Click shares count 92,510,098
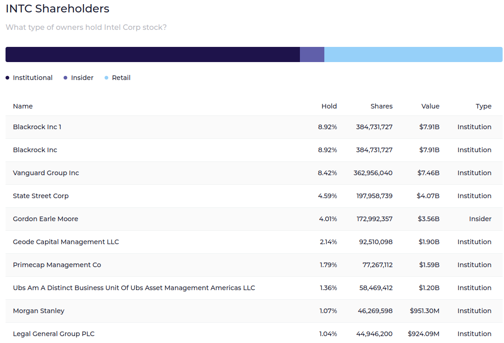504x343 pixels. pyautogui.click(x=376, y=242)
